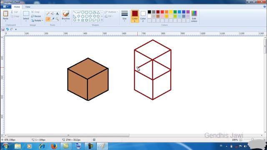Choose the Rectangle shape

pyautogui.click(x=86, y=12)
